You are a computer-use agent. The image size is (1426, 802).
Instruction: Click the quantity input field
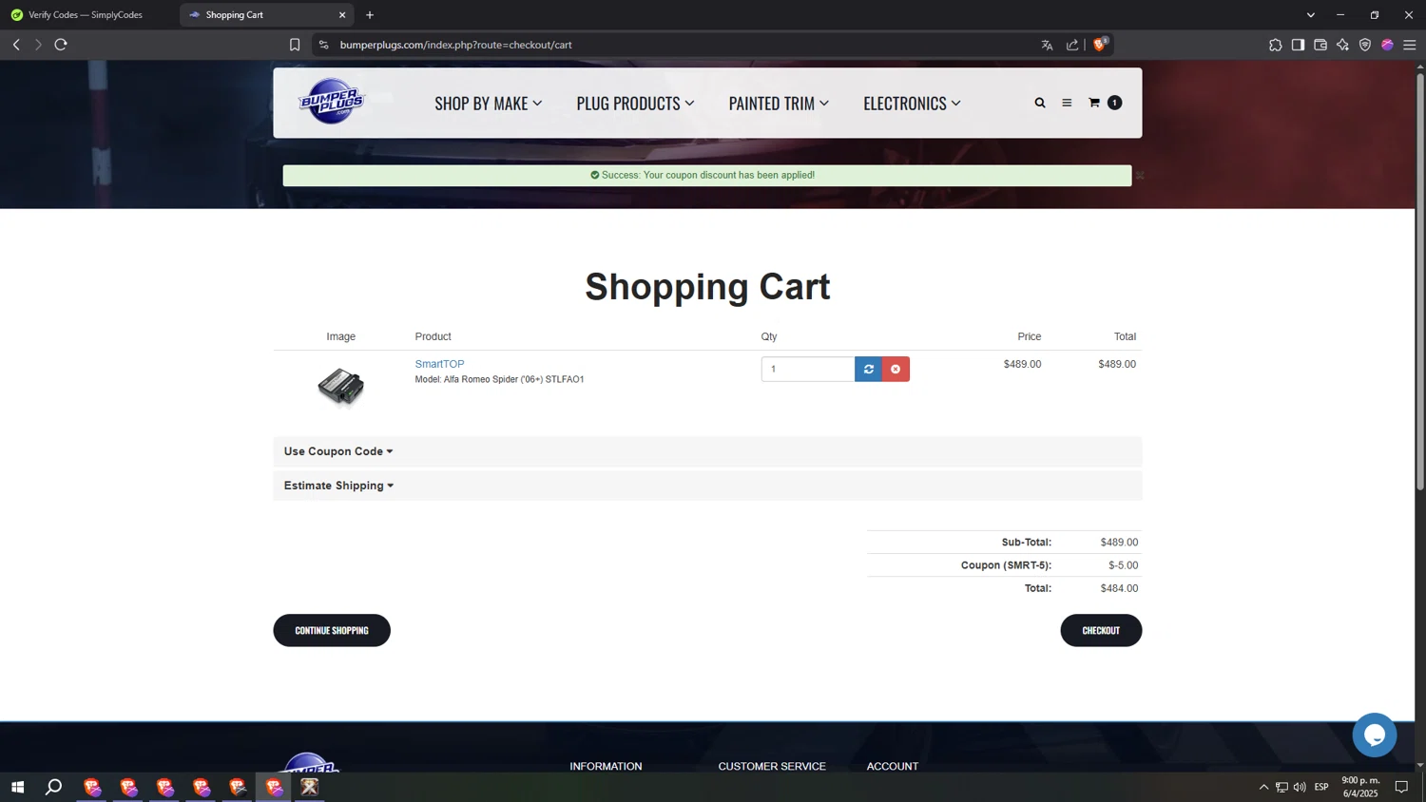tap(808, 369)
